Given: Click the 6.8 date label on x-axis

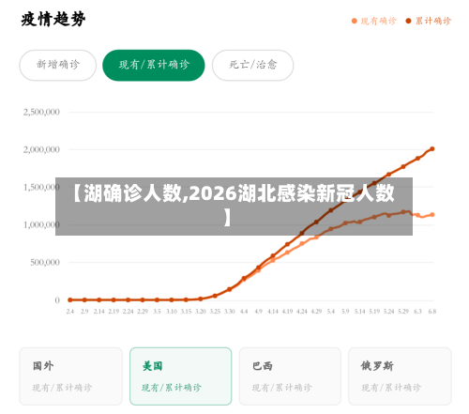Looking at the screenshot, I should coord(432,312).
